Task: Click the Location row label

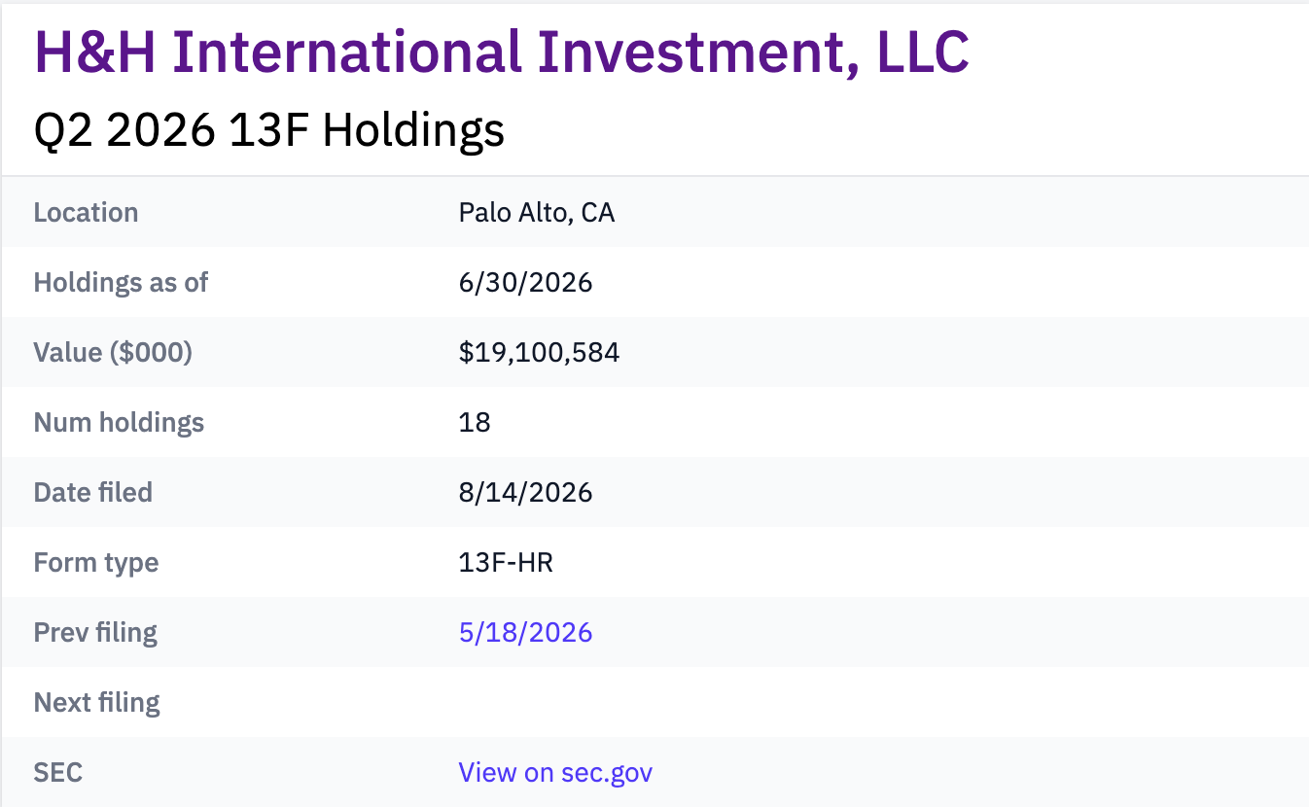Action: tap(86, 212)
